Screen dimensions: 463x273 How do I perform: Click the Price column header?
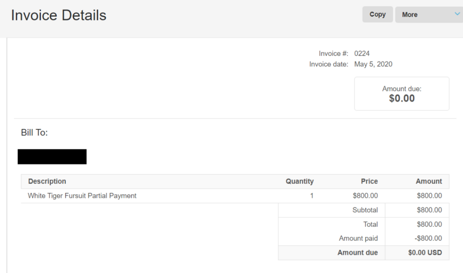click(369, 181)
